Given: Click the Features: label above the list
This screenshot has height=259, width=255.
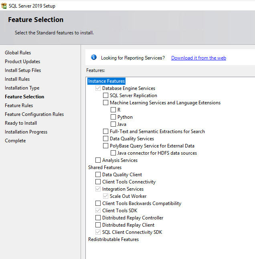Looking at the screenshot, I should point(95,70).
